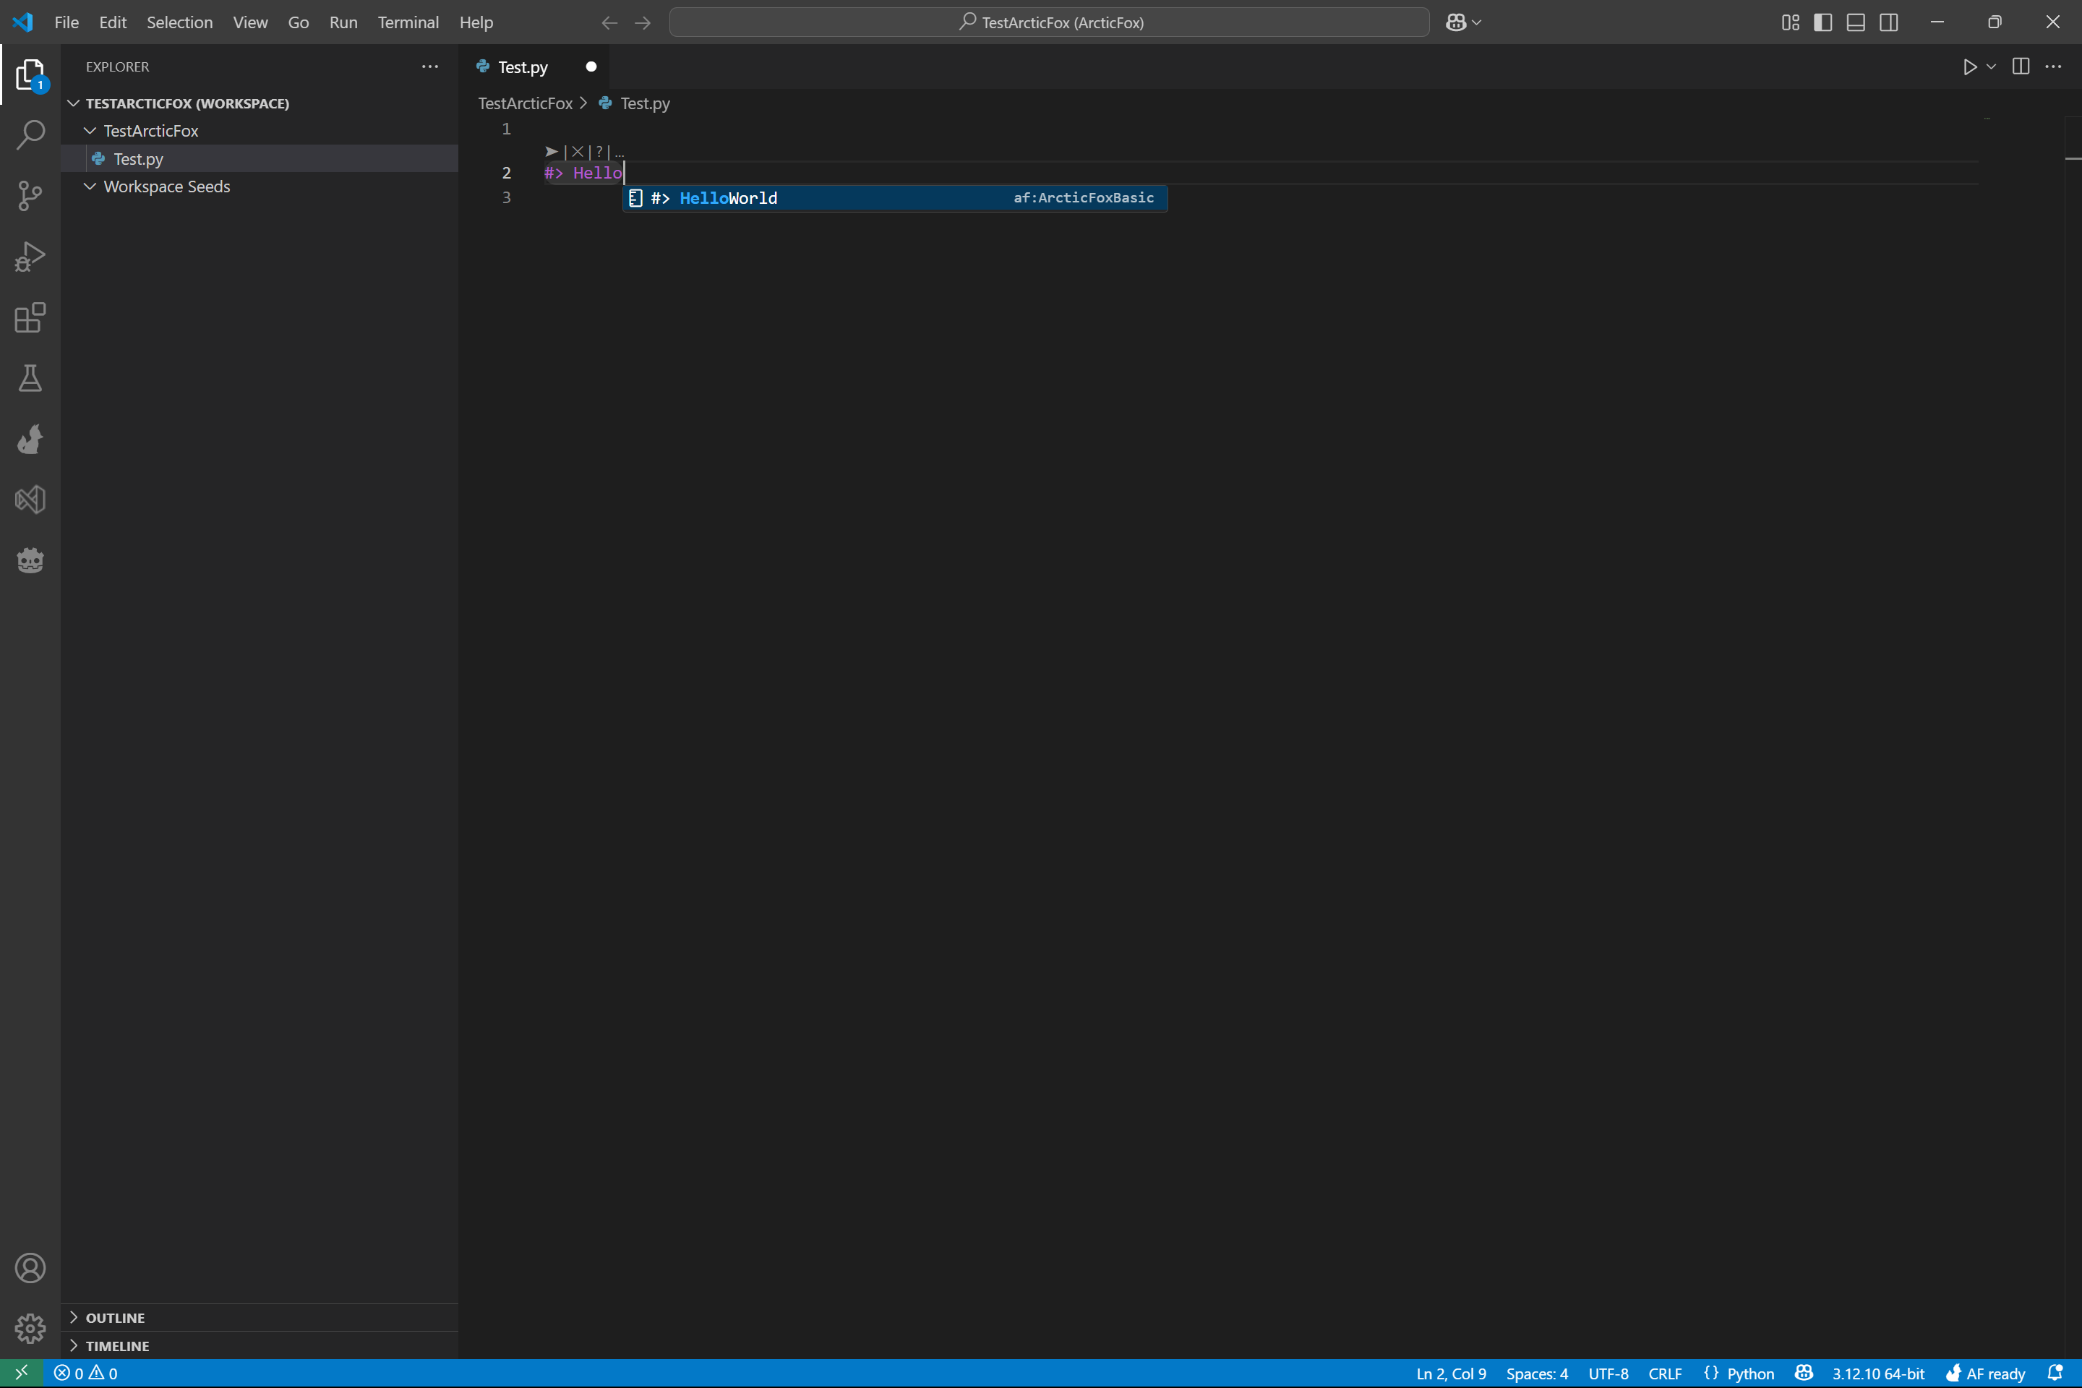2082x1388 pixels.
Task: Open the Run menu
Action: 343,23
